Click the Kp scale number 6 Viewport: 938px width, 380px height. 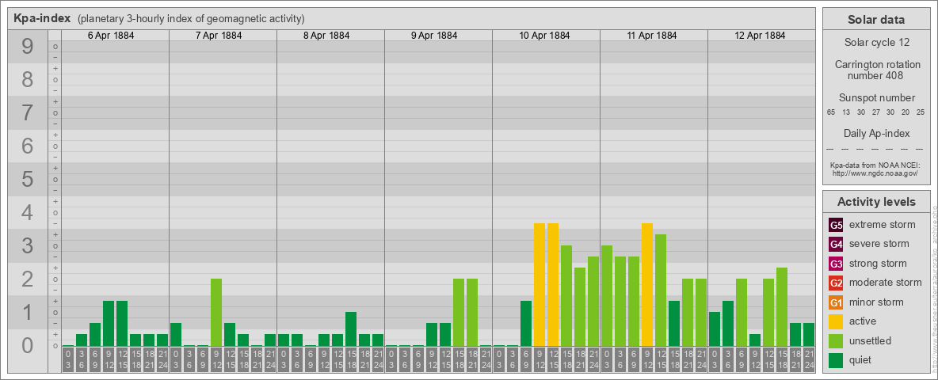pyautogui.click(x=28, y=146)
